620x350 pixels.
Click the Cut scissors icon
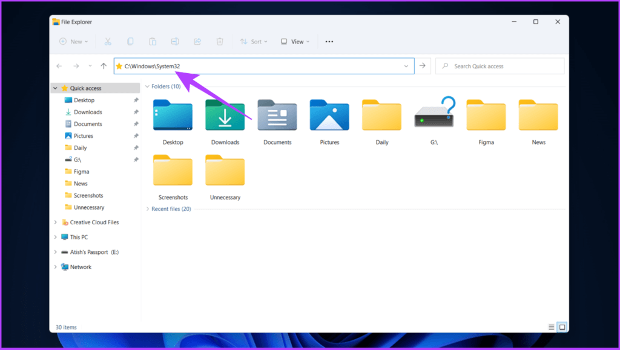click(108, 42)
